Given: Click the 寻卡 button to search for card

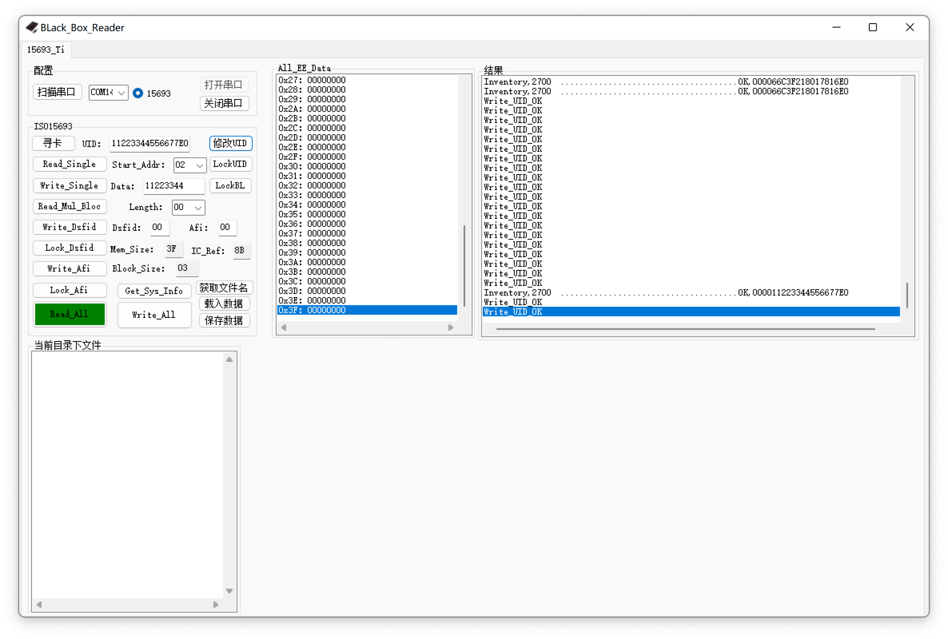Looking at the screenshot, I should 53,143.
